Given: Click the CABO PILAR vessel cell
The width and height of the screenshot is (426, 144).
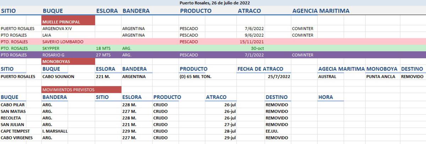Looking at the screenshot, I should pyautogui.click(x=21, y=105).
